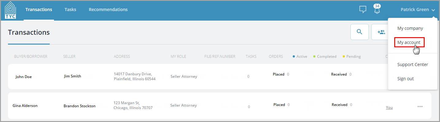Click the You link in Gina's row
This screenshot has width=440, height=122.
point(389,108)
